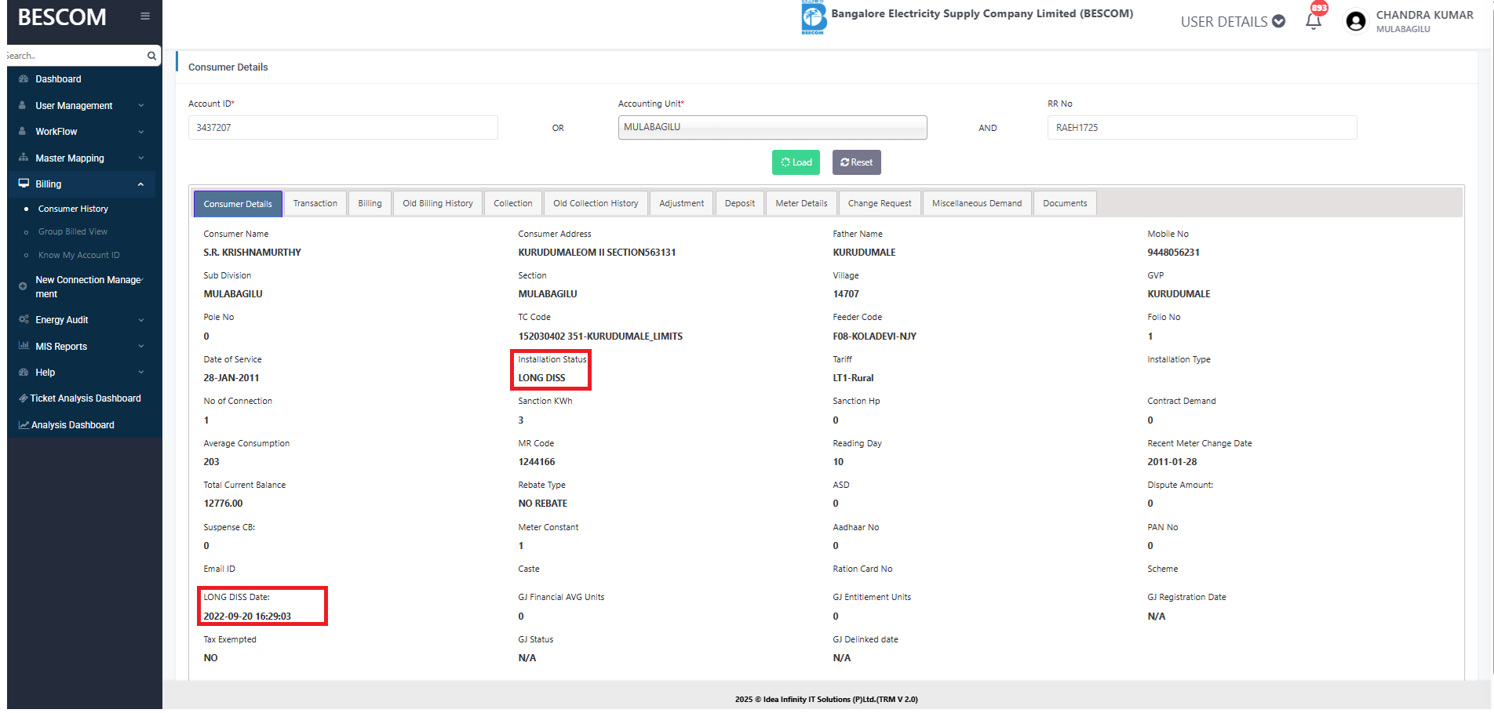Switch to the Transaction tab

(x=315, y=204)
